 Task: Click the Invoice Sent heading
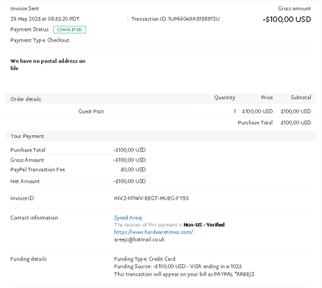24,8
